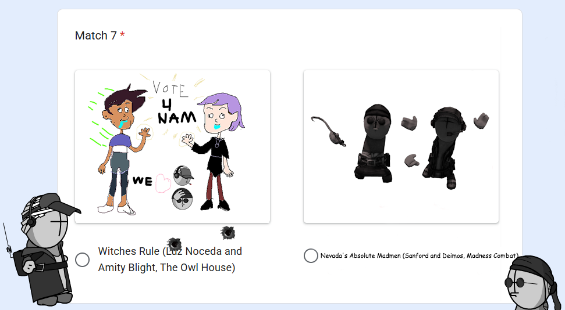Open the Sanford and Deimos 3D image

pyautogui.click(x=401, y=146)
